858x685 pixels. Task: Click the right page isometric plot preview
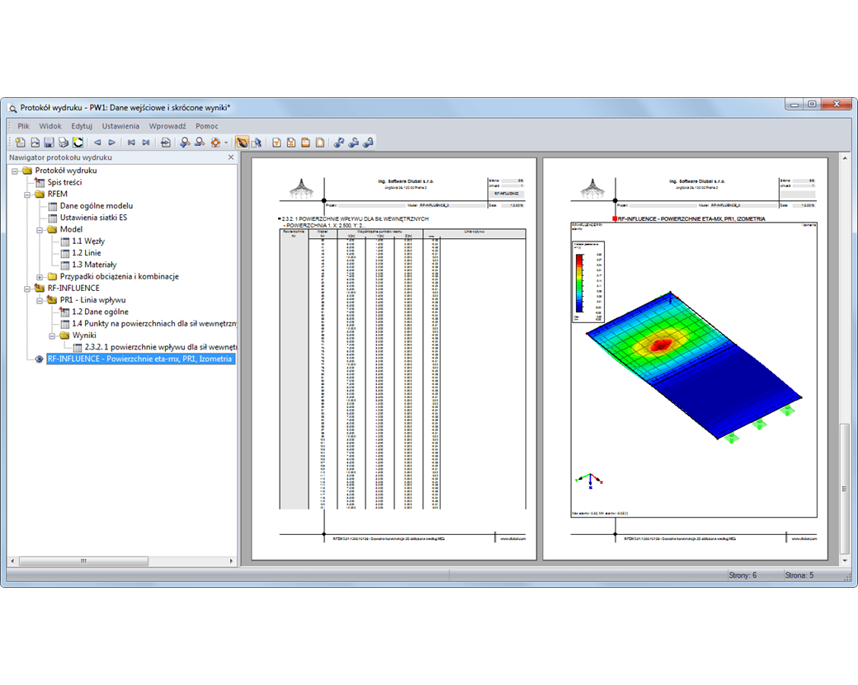coord(685,359)
